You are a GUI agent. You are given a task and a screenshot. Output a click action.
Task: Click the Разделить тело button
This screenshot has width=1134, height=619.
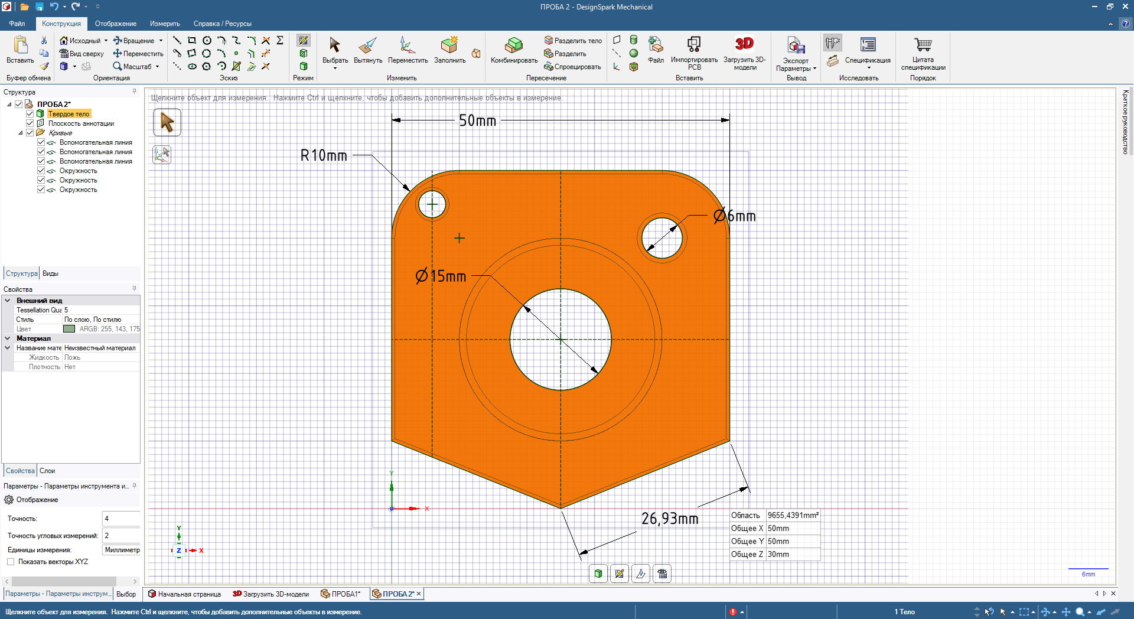coord(573,41)
